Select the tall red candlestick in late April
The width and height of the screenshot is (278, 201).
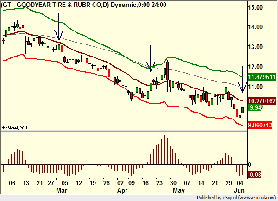tap(167, 71)
